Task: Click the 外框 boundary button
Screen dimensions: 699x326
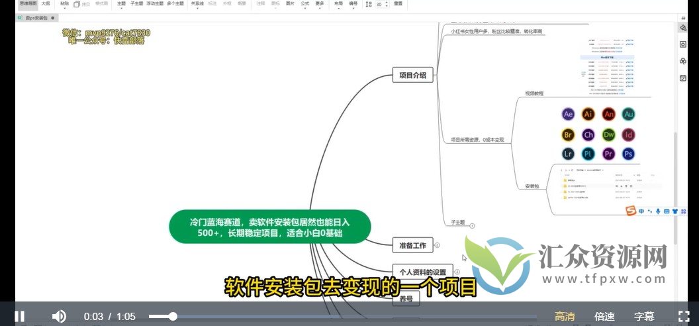Action: [x=227, y=3]
